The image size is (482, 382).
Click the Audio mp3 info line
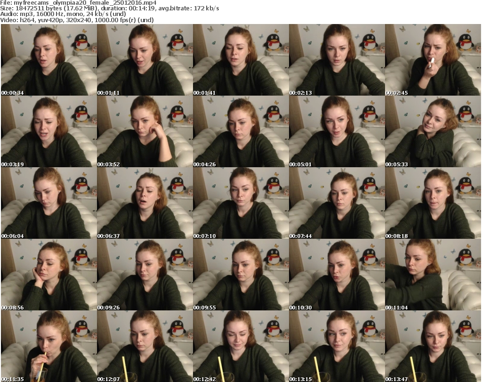[63, 14]
